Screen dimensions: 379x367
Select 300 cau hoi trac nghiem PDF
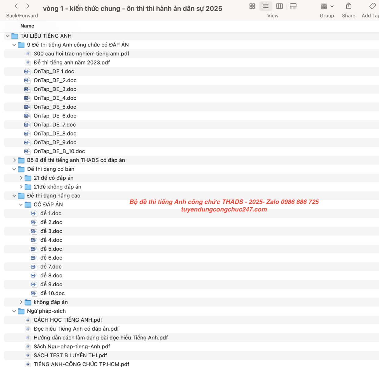point(81,54)
